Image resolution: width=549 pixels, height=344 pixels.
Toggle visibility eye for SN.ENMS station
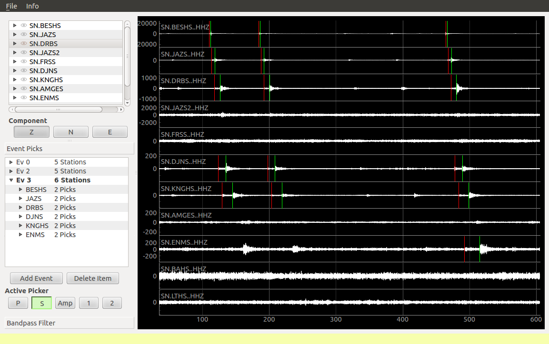(x=24, y=98)
